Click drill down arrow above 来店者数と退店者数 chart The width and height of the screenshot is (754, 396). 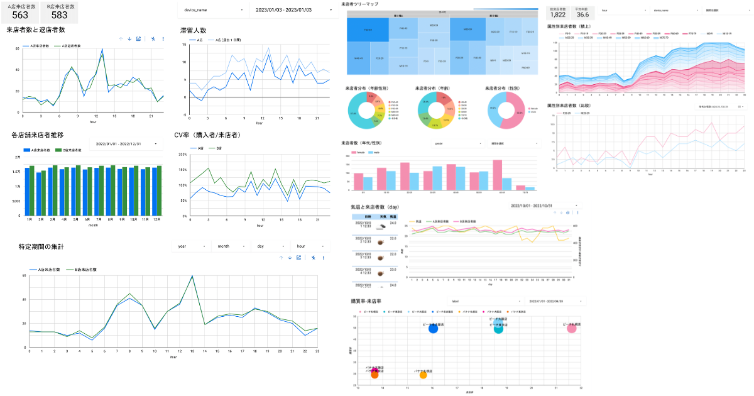(130, 38)
